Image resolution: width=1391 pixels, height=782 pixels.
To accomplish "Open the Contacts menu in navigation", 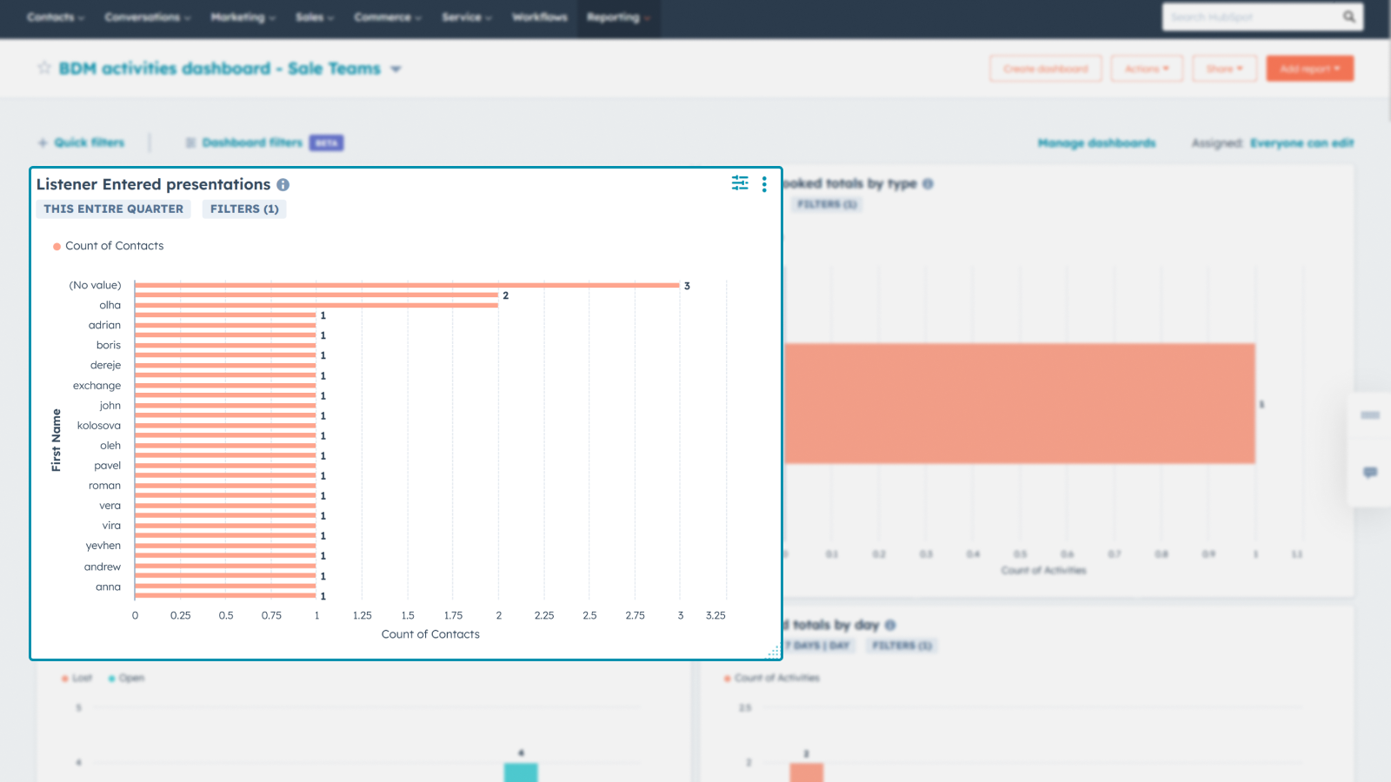I will (x=55, y=17).
